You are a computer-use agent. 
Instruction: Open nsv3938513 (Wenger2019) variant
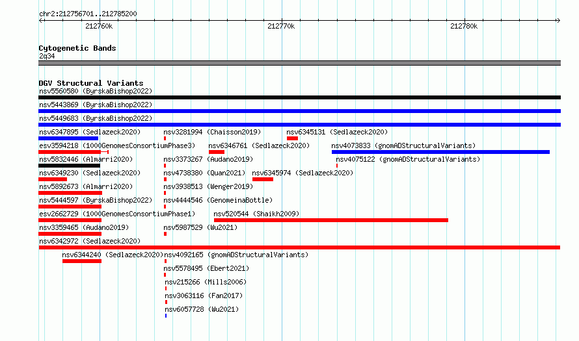[x=208, y=186]
